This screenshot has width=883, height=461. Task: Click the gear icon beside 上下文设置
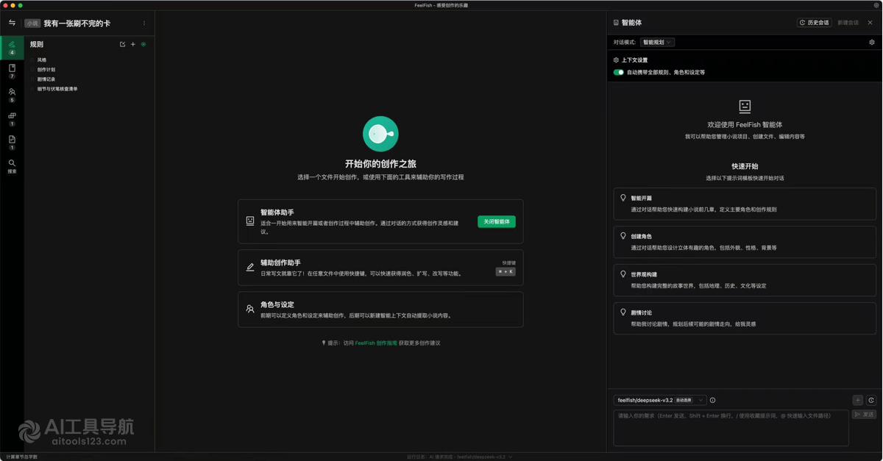(616, 60)
